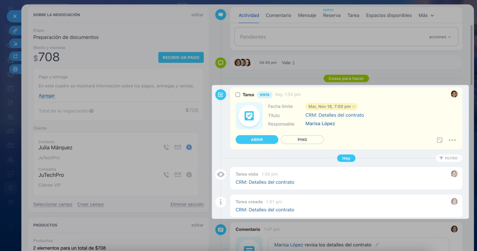Screen dimensions: 477x251
Task: Click the copy link icon in the sidebar
Action: 15,31
